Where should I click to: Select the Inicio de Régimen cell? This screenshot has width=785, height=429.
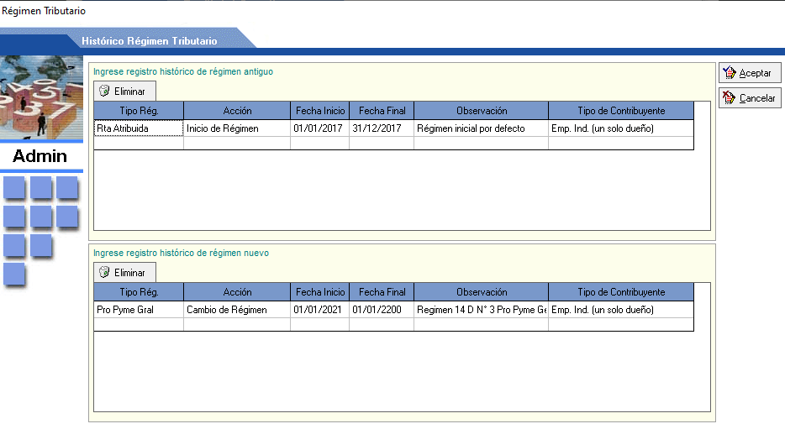coord(237,128)
